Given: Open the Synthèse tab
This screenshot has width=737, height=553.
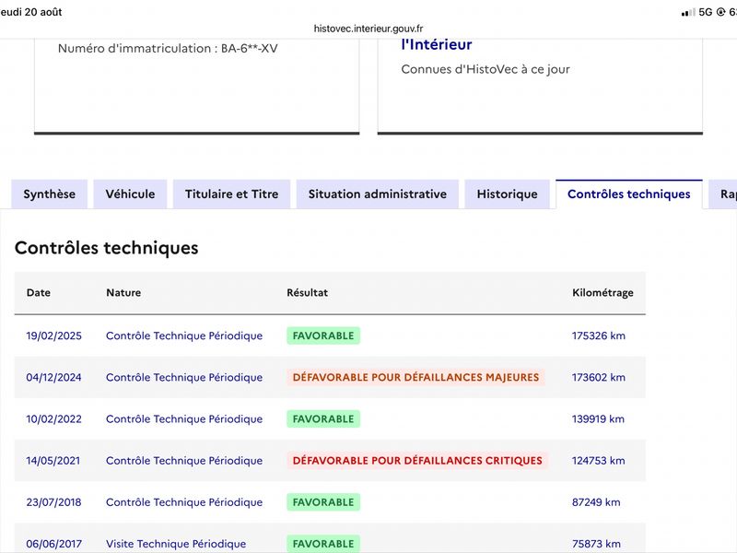Looking at the screenshot, I should pos(50,194).
